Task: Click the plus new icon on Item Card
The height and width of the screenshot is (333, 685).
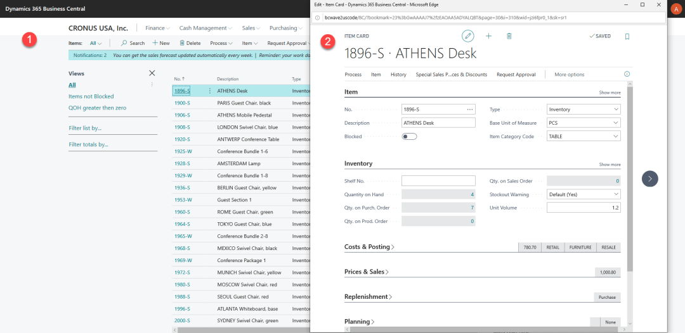Action: point(488,36)
